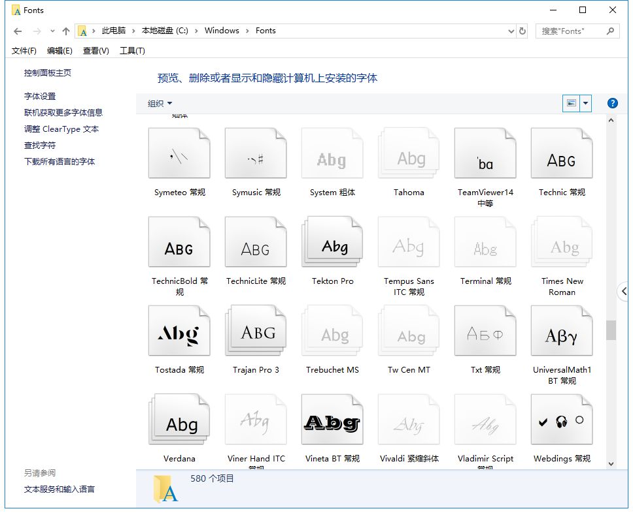Image resolution: width=633 pixels, height=513 pixels.
Task: Select the UniversalMath1 BT font icon
Action: coord(562,330)
